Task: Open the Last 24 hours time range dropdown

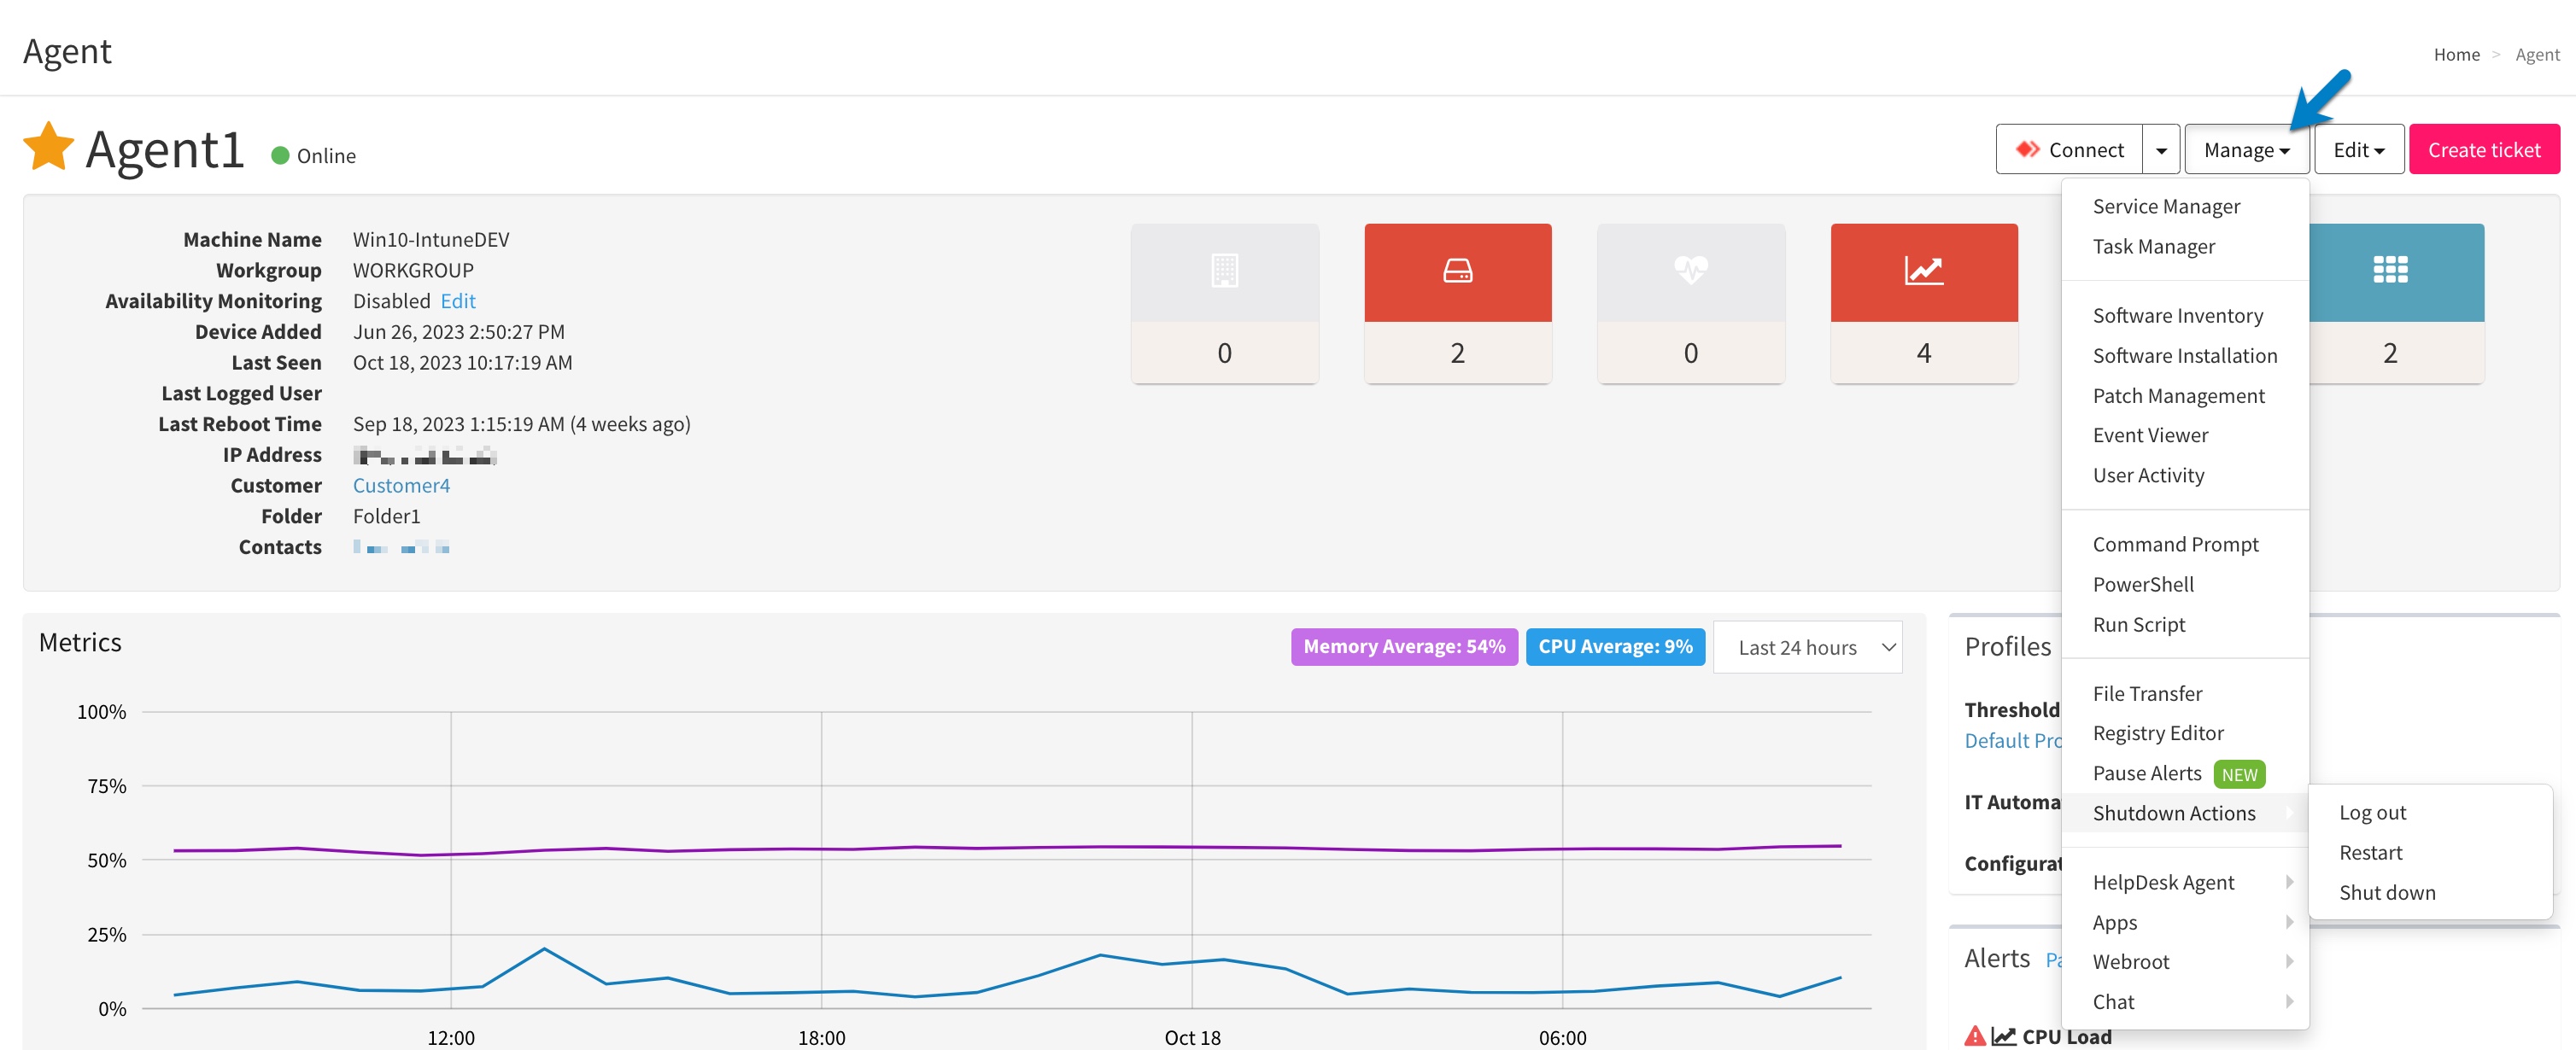Action: (1807, 646)
